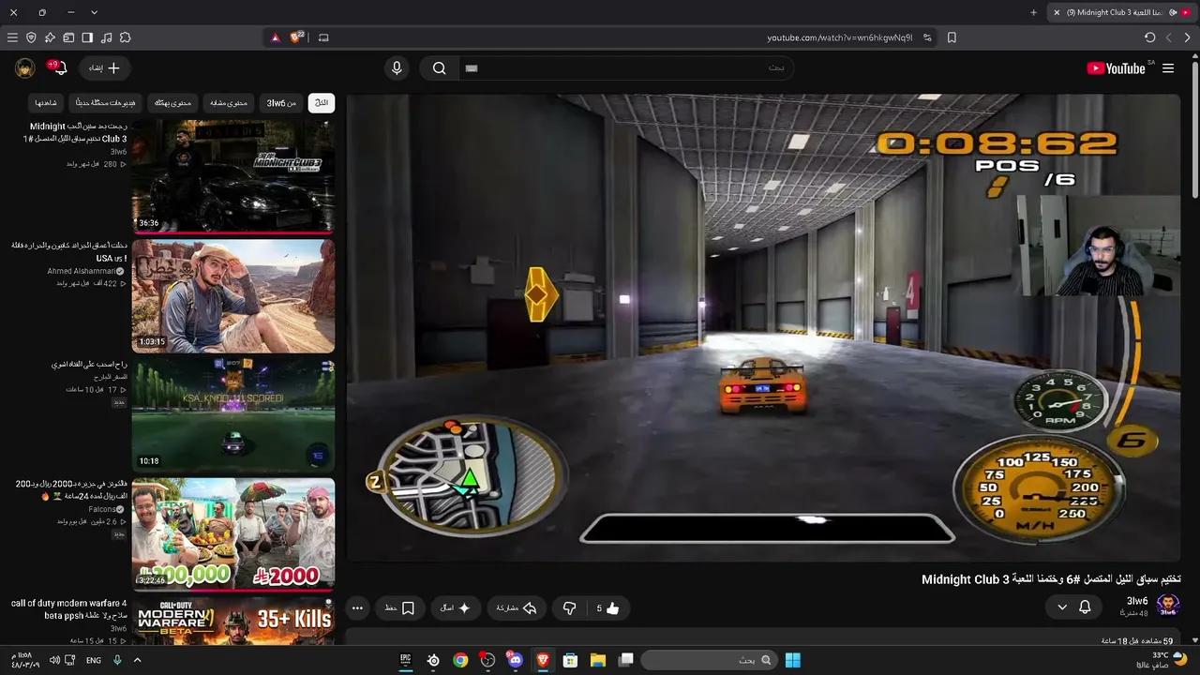This screenshot has height=675, width=1200.
Task: Open File Explorer from the taskbar
Action: 598,660
